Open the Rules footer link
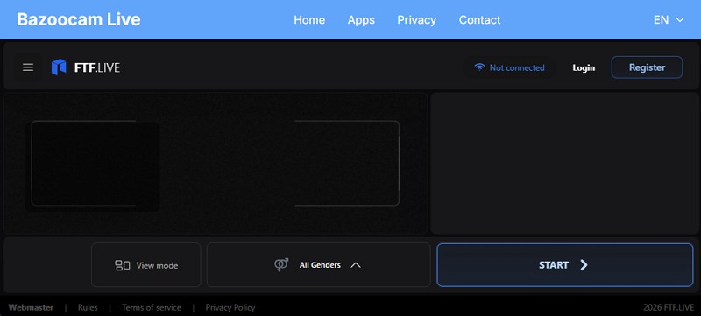 tap(88, 307)
